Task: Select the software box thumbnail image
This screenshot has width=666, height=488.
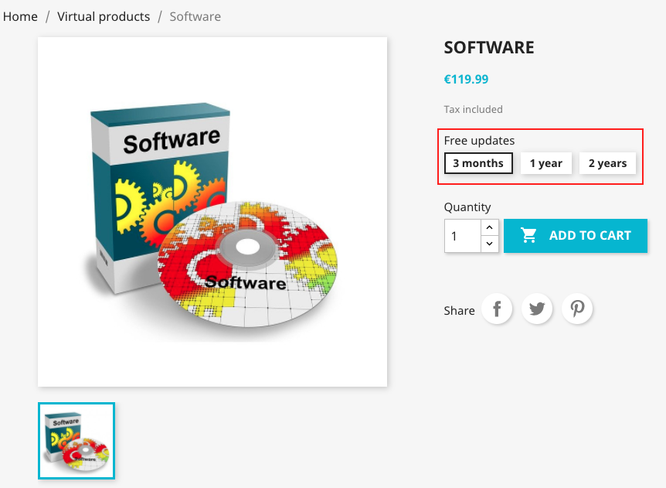Action: 76,441
